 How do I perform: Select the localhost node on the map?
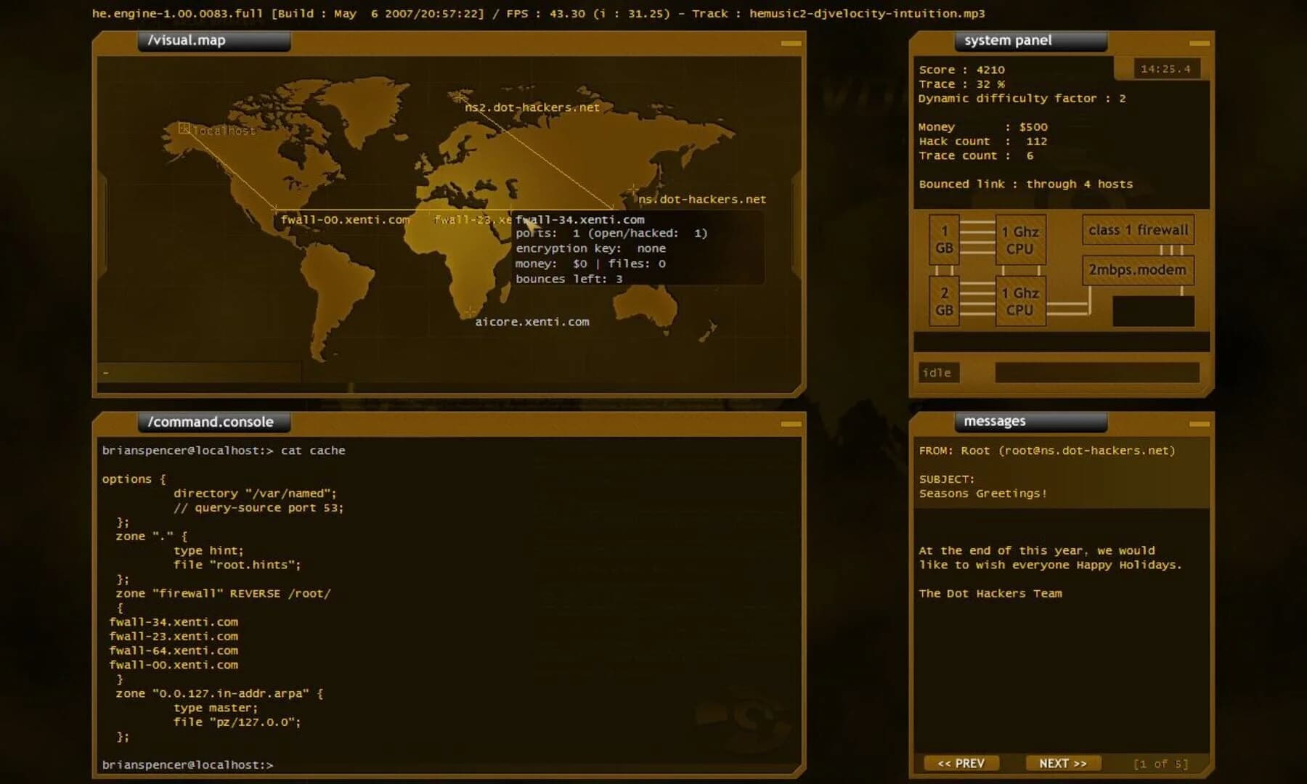184,128
